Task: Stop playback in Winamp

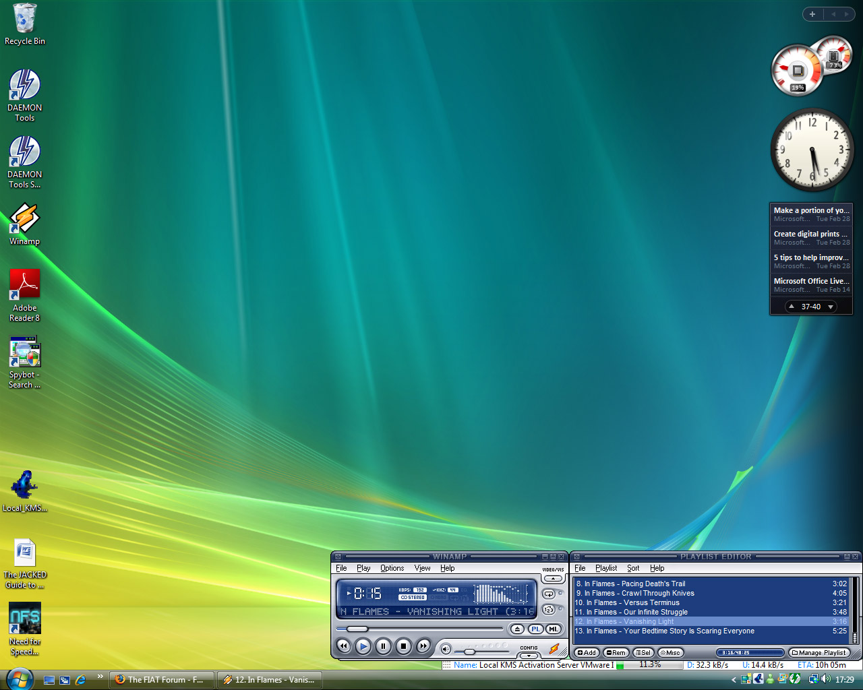Action: pos(403,646)
